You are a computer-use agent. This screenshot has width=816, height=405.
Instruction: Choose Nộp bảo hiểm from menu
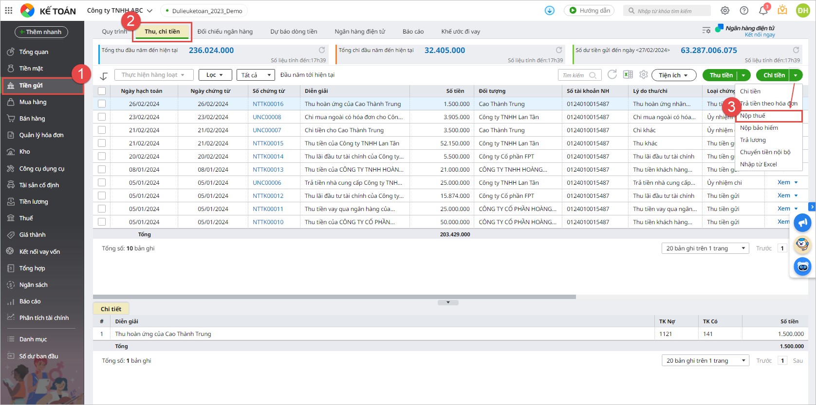click(x=768, y=128)
